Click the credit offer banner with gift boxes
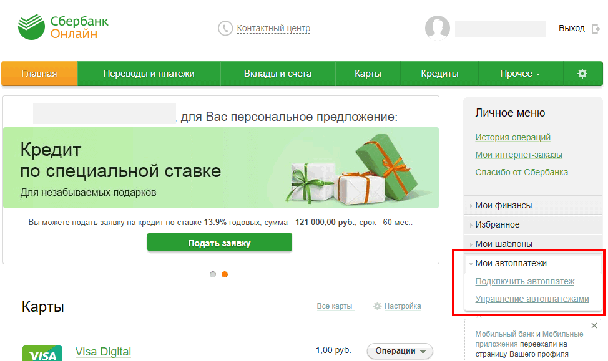The width and height of the screenshot is (608, 361). point(221,168)
